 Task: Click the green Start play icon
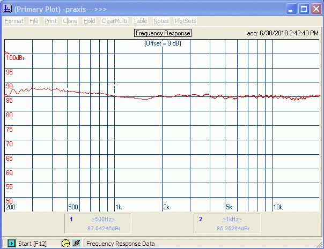pos(12,244)
